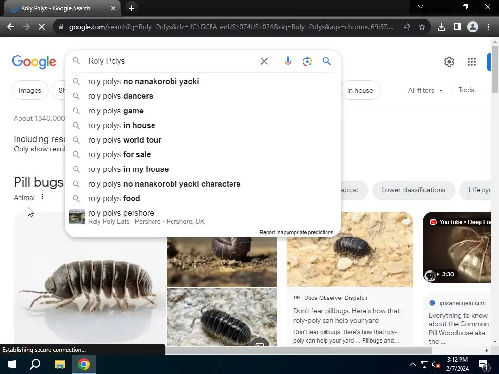
Task: Bookmark this page with the star icon
Action: [x=422, y=27]
